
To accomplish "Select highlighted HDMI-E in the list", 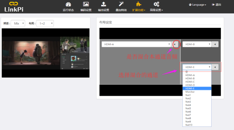I will pyautogui.click(x=197, y=88).
